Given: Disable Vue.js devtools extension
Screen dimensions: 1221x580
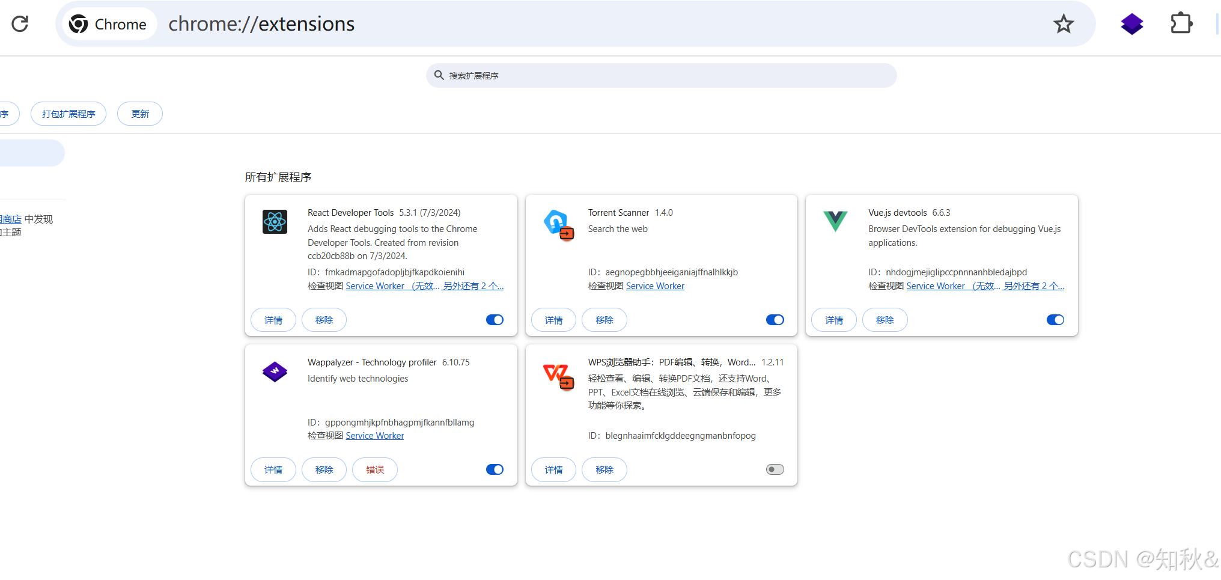Looking at the screenshot, I should [1055, 320].
